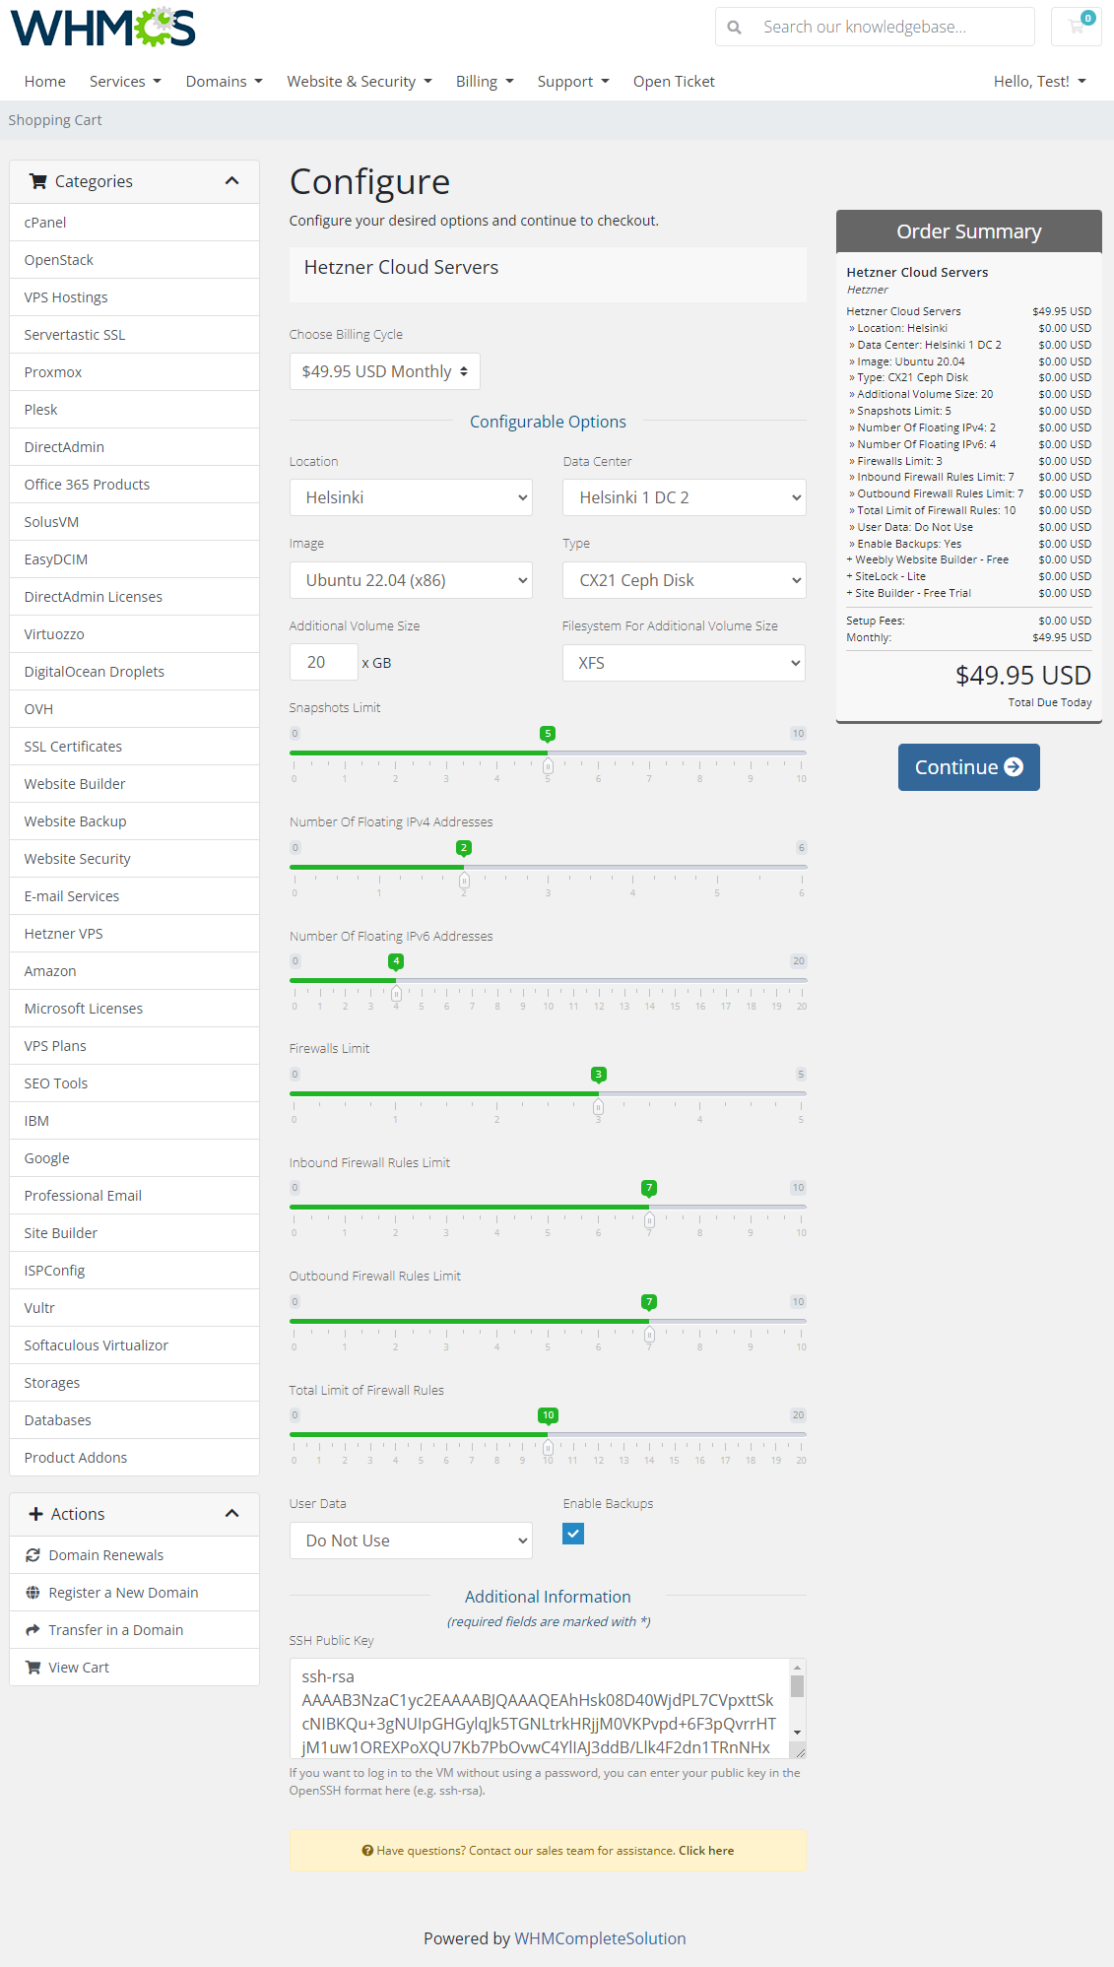
Task: Click the shopping cart icon in header
Action: [1076, 27]
